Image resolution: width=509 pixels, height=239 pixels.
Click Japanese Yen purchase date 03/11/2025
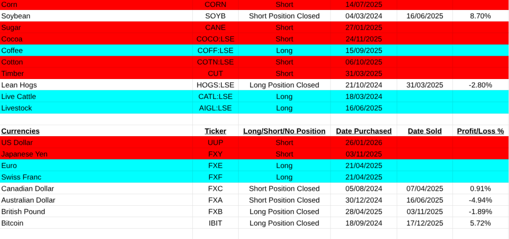(x=363, y=154)
